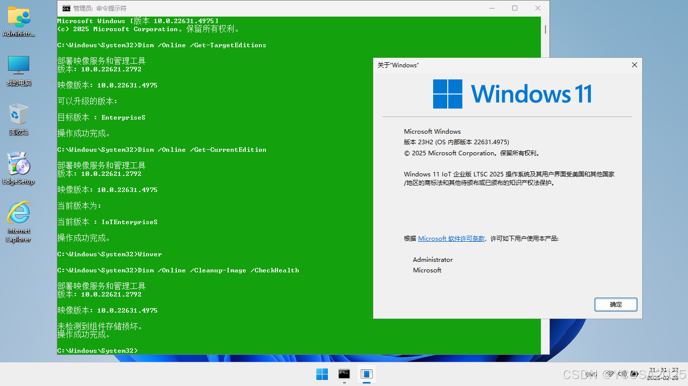Click the Command Prompt title bar icon

pyautogui.click(x=66, y=8)
